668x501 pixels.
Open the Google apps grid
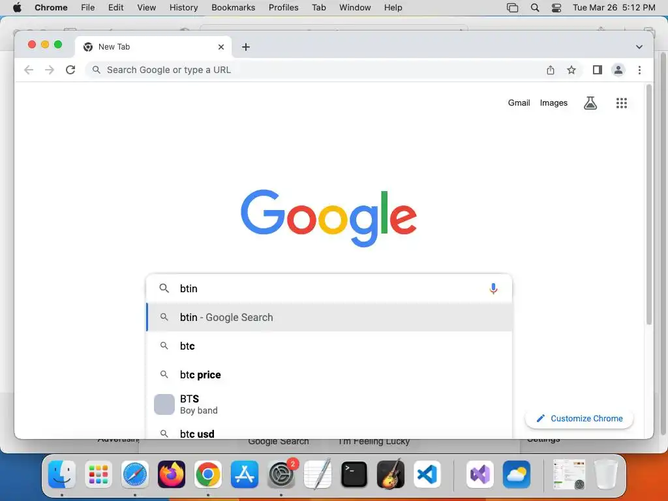(622, 102)
